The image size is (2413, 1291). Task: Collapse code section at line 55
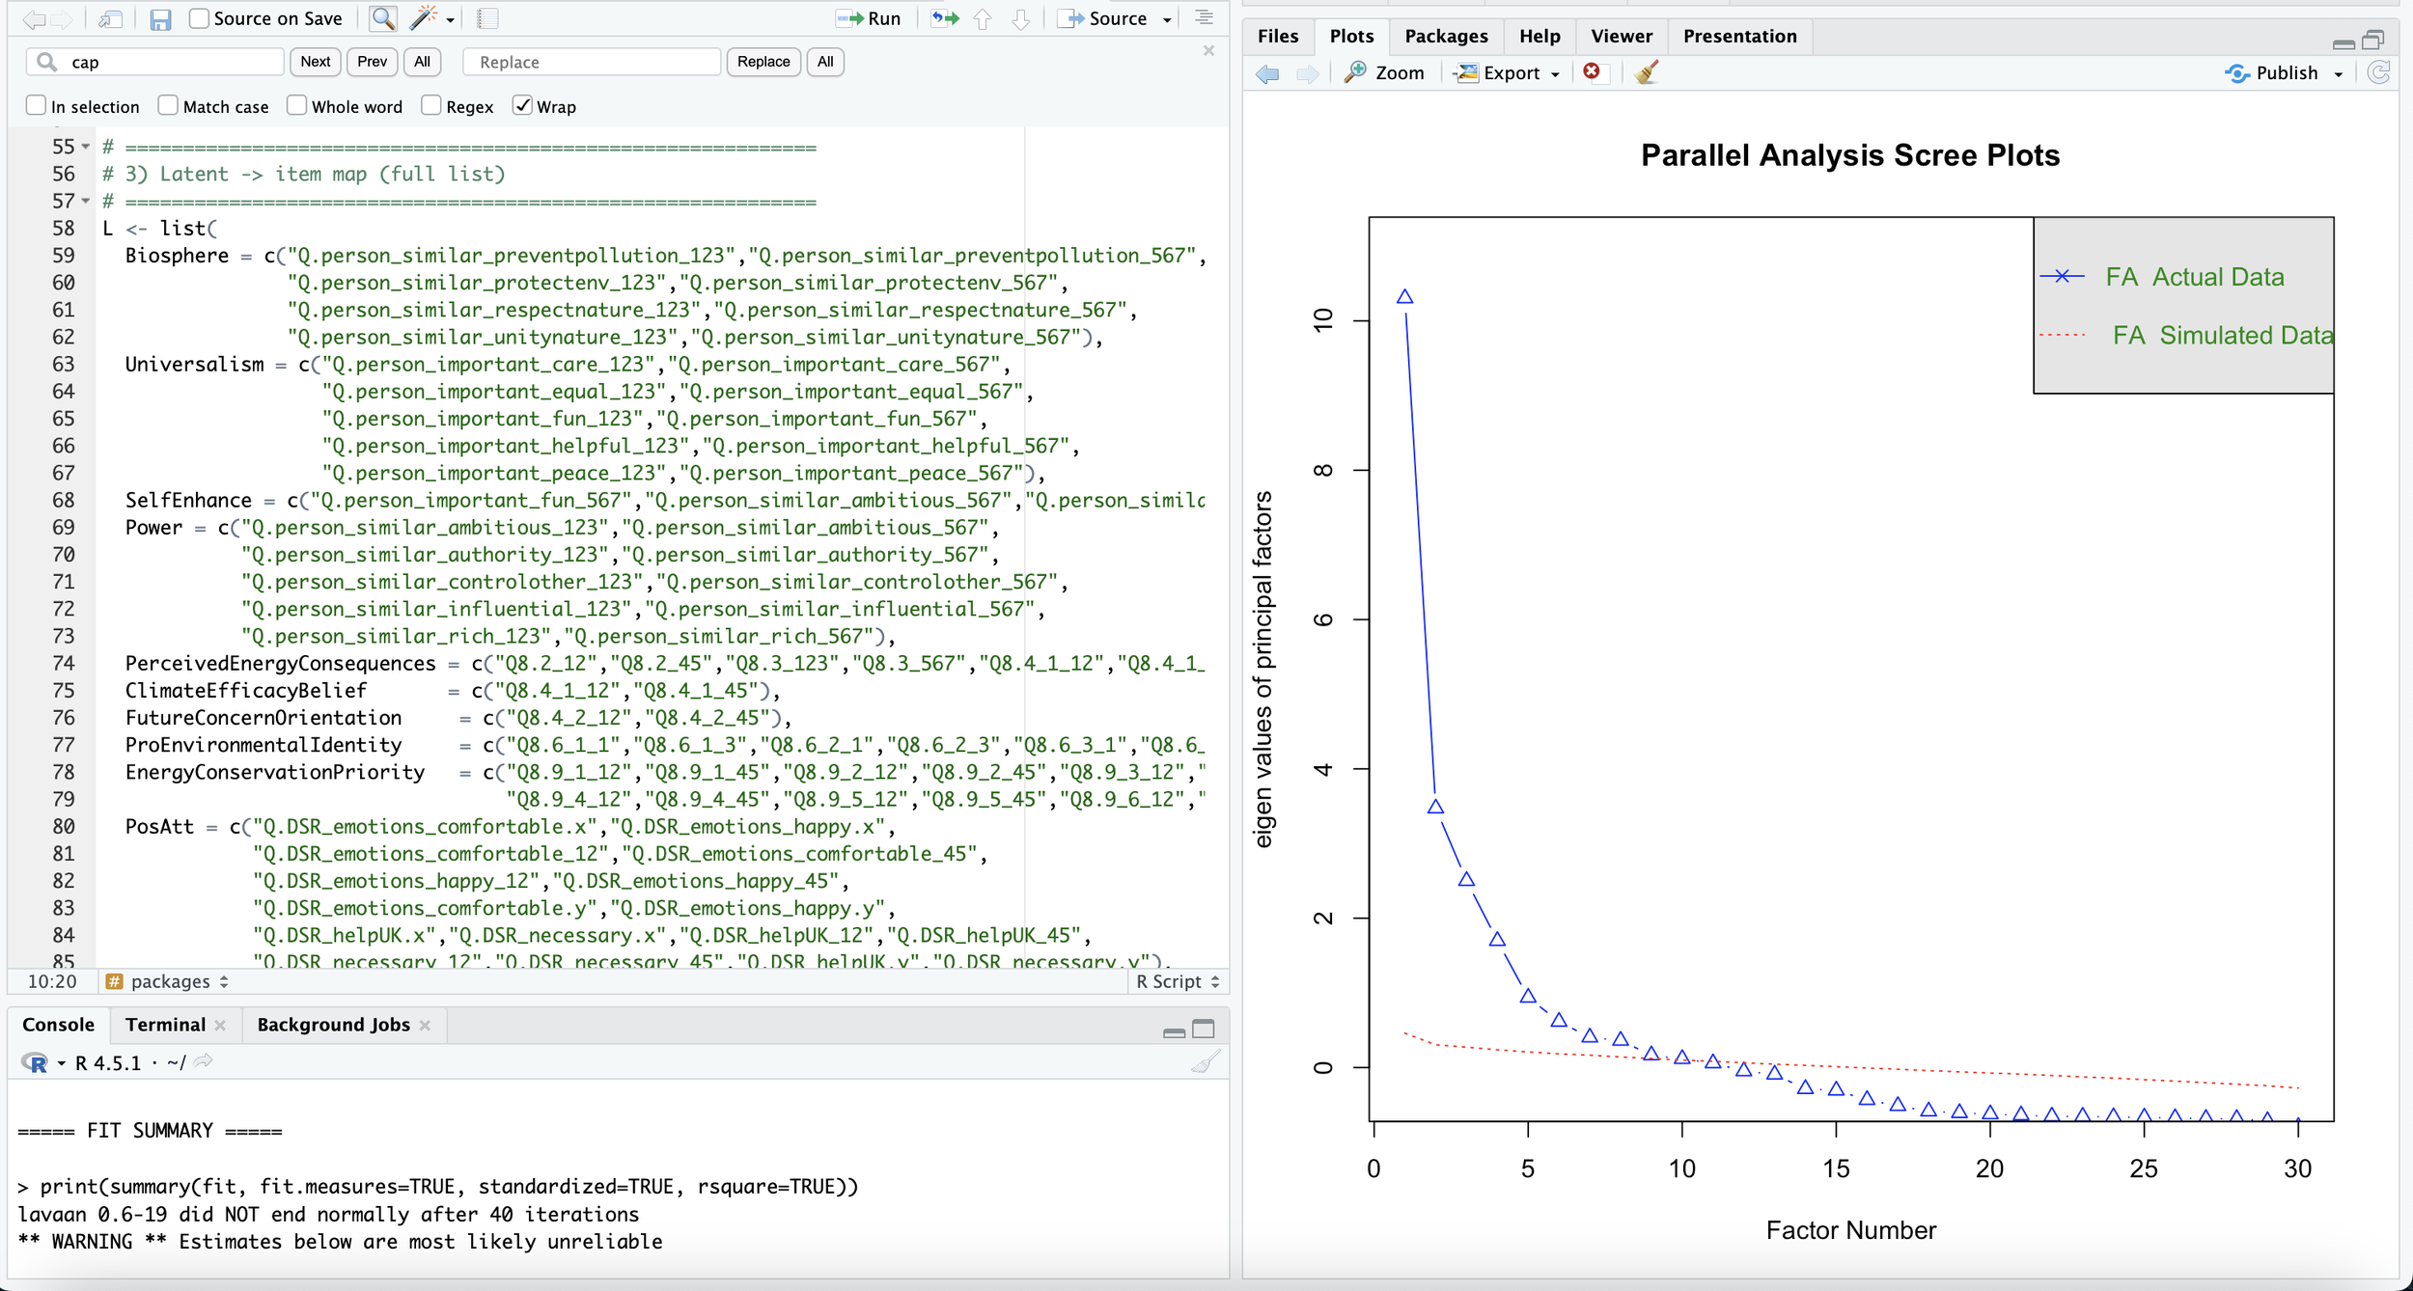pos(86,147)
